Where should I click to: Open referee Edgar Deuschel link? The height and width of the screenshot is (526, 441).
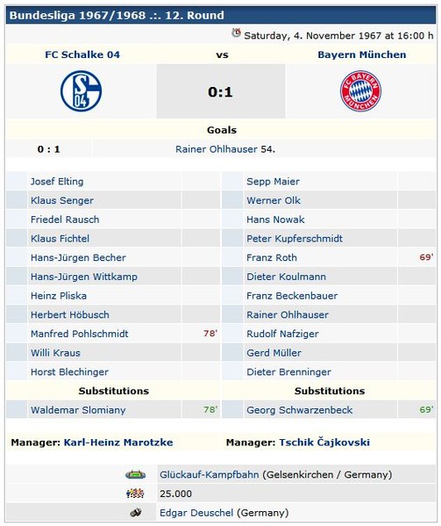coord(196,513)
